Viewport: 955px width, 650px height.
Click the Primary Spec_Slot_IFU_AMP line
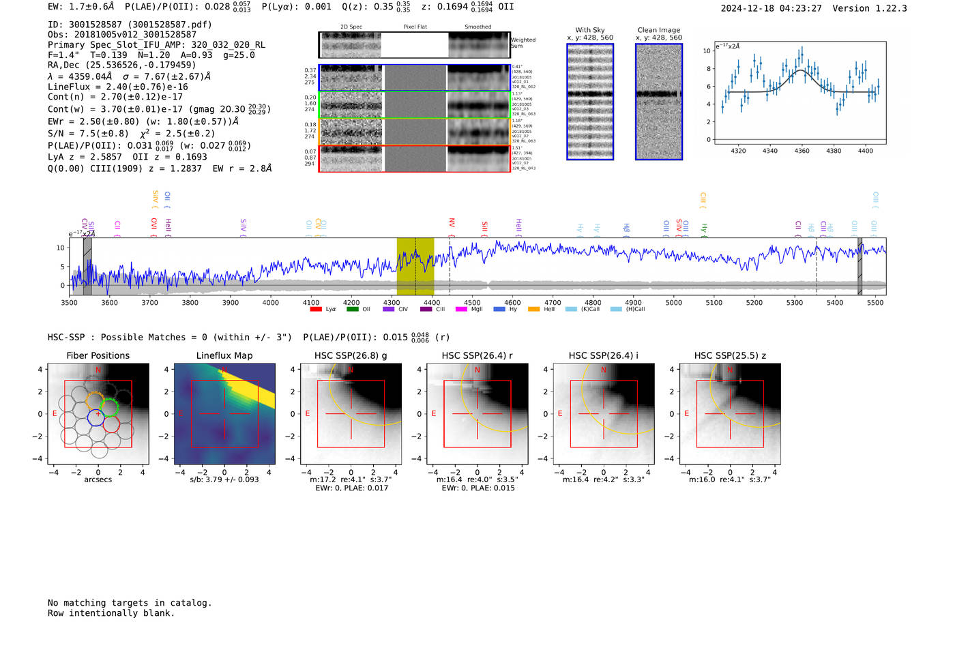coord(157,45)
